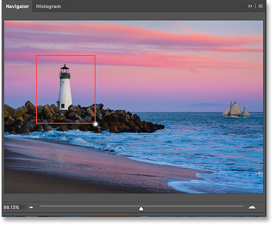Click the sailboat in the Navigator preview

pos(235,110)
